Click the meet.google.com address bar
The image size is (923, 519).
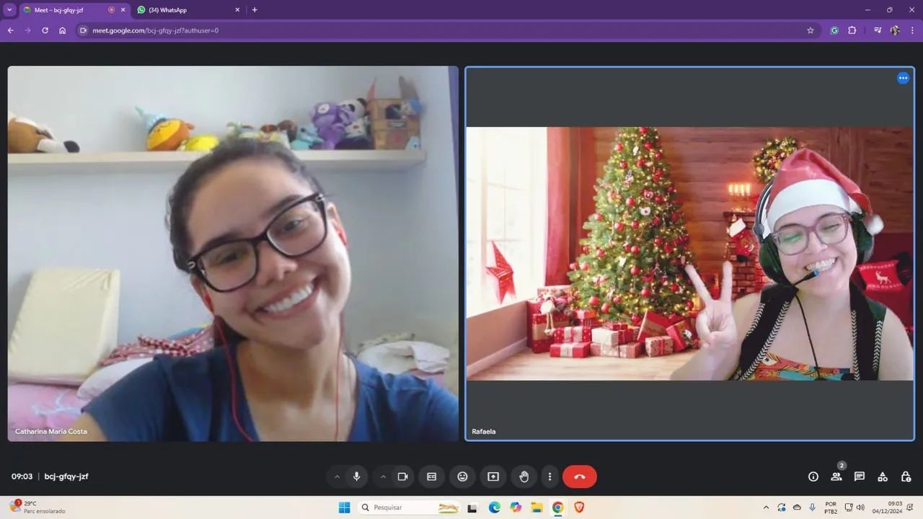tap(447, 30)
